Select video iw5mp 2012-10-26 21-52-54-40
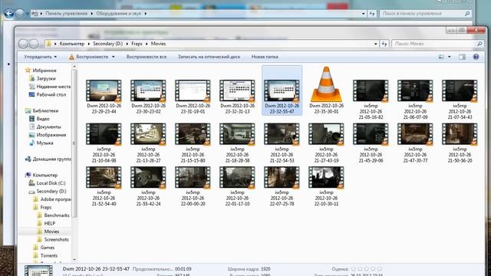Image resolution: width=491 pixels, height=276 pixels. 104,186
